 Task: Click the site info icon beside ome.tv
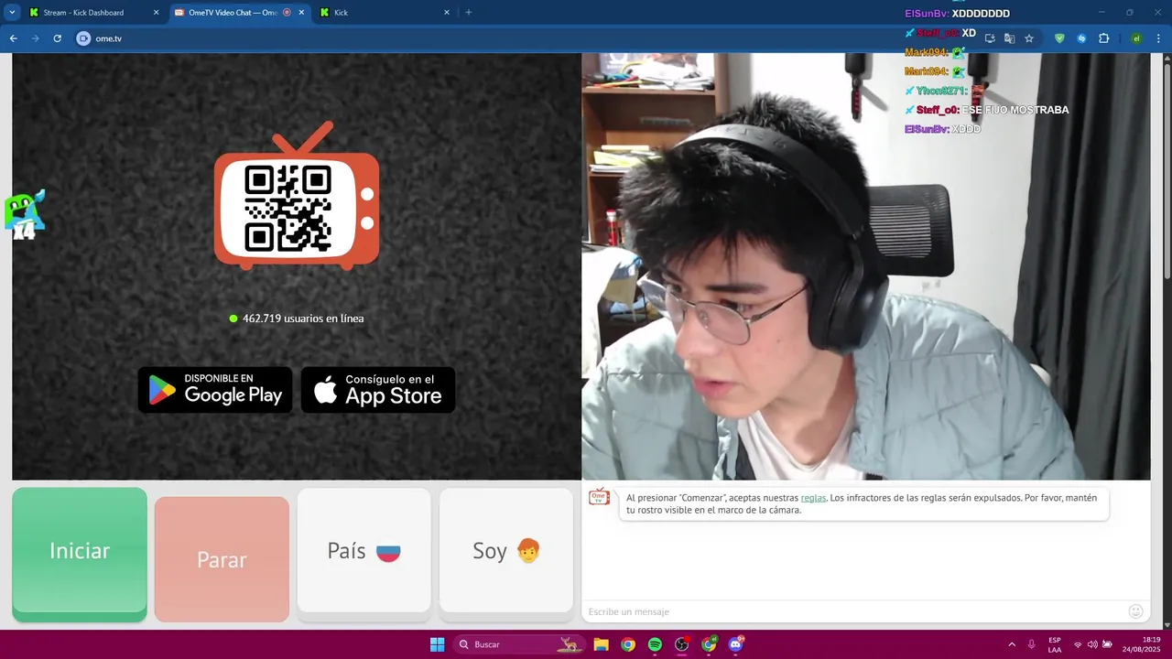pyautogui.click(x=83, y=38)
